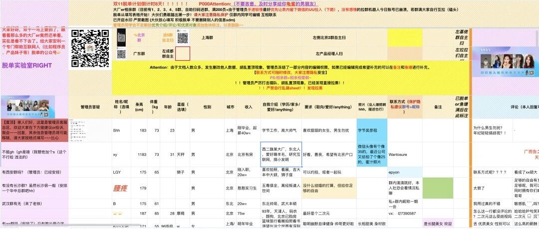Select the 摩羯 zodiac cell
Screen dimensions: 539x229
(x=183, y=214)
